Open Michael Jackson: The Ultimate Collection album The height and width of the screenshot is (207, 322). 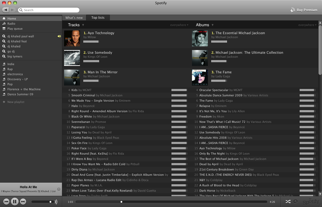click(249, 52)
